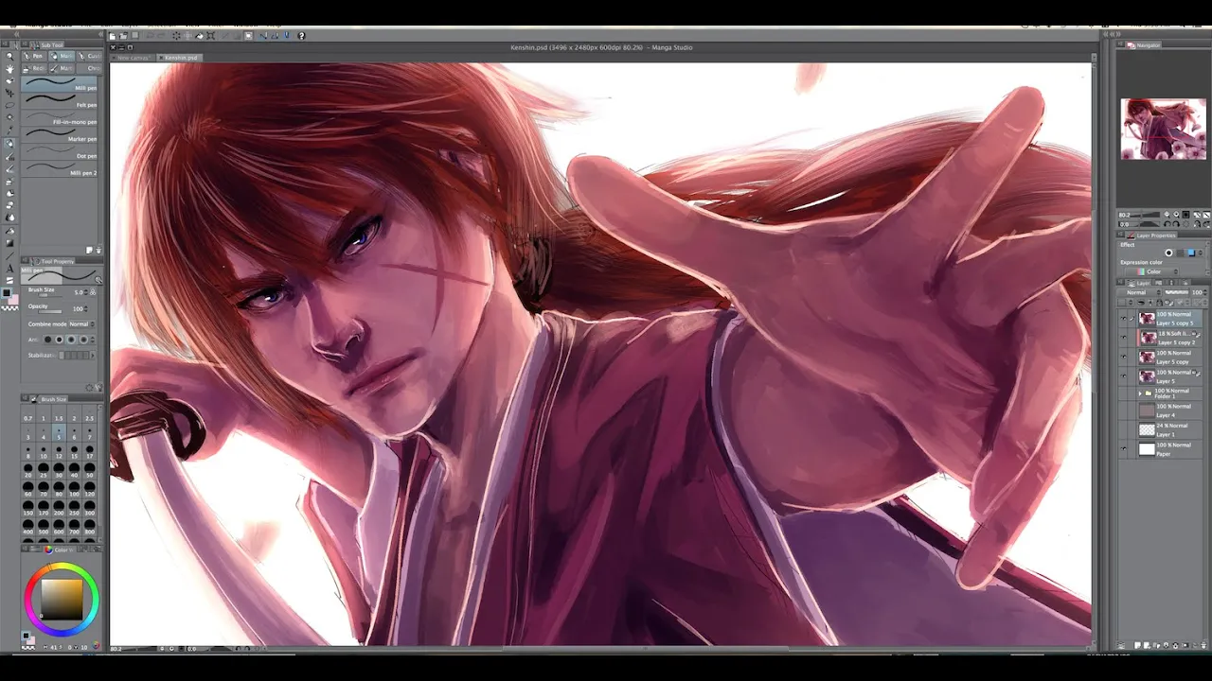Select the Gradient tool
1212x681 pixels.
(9, 243)
